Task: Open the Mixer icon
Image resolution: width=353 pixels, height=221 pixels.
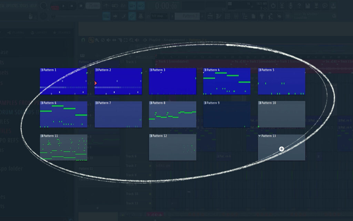Action: pos(236,16)
